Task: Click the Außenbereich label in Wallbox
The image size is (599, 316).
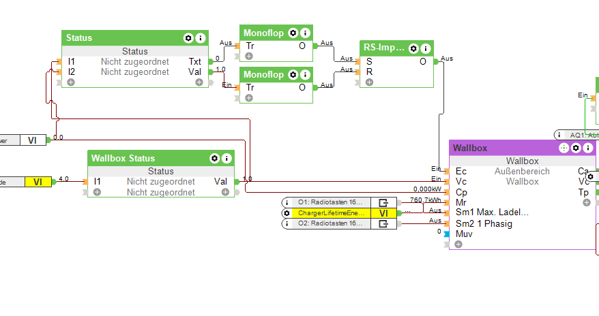Action: [x=522, y=172]
